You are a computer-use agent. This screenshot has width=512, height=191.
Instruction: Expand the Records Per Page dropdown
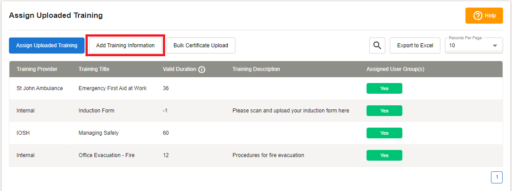[x=474, y=46]
